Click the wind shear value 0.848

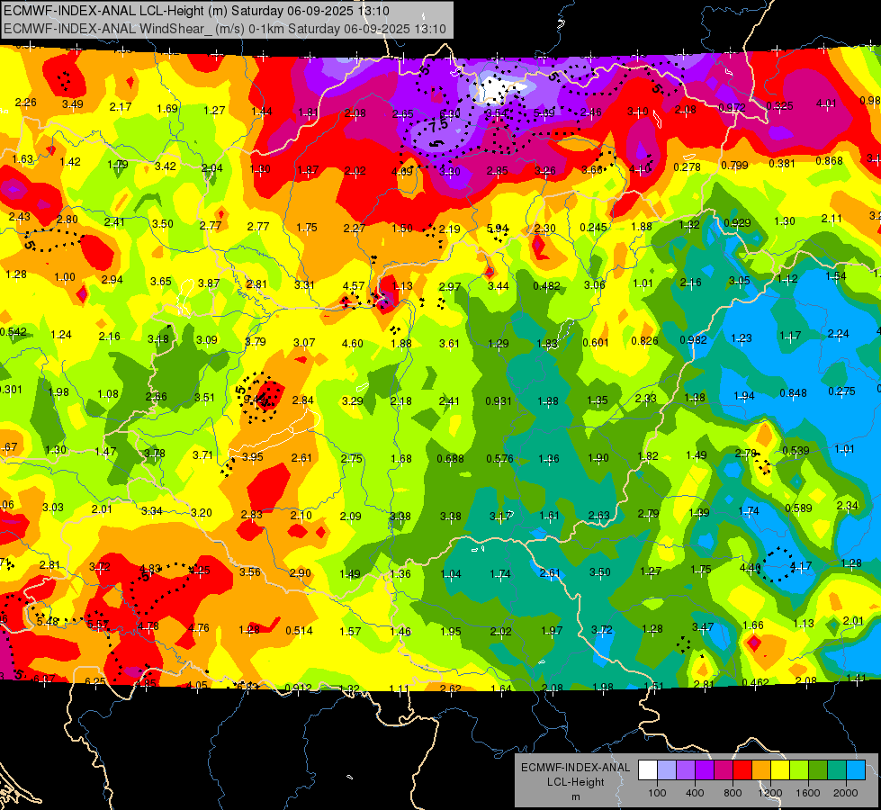(794, 393)
